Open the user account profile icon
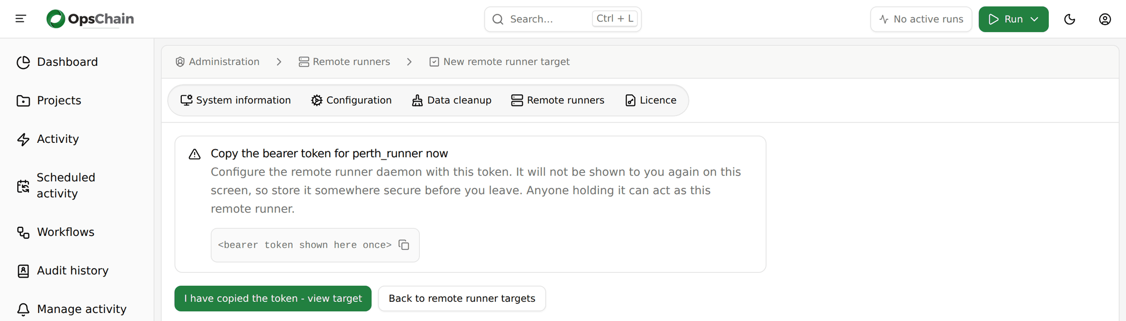Image resolution: width=1126 pixels, height=321 pixels. click(1105, 19)
